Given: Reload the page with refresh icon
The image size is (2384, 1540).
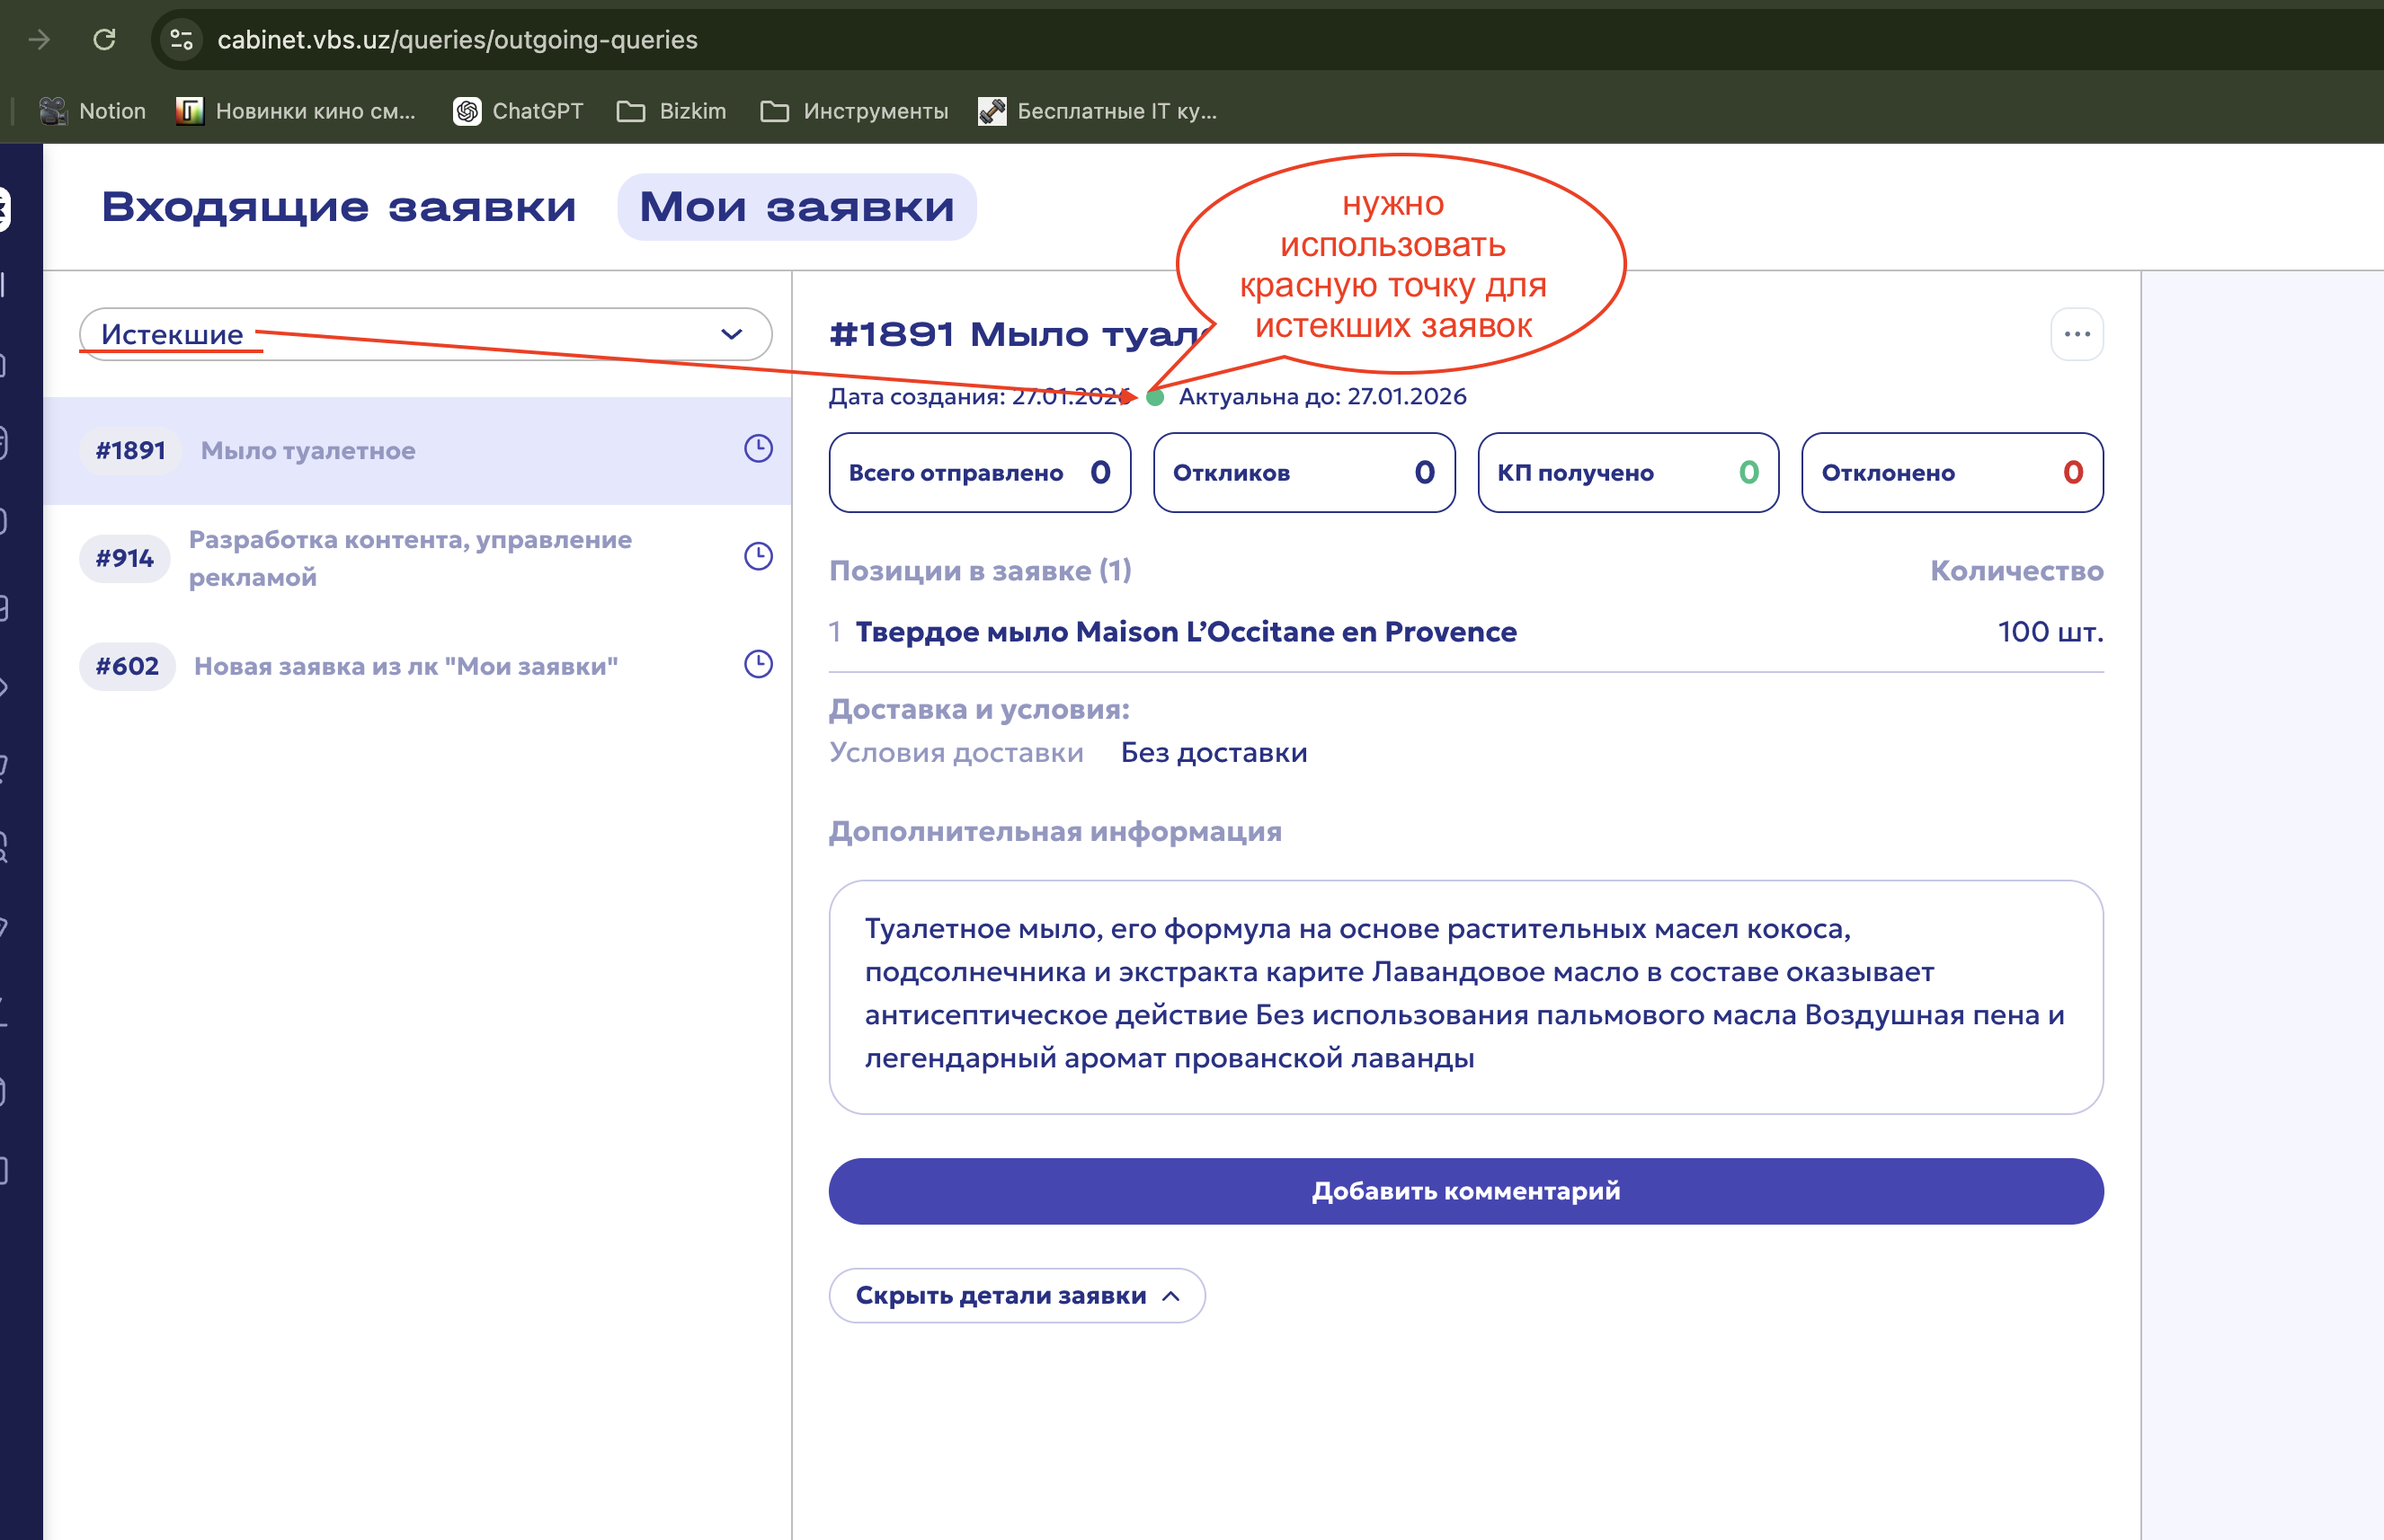Looking at the screenshot, I should click(104, 40).
